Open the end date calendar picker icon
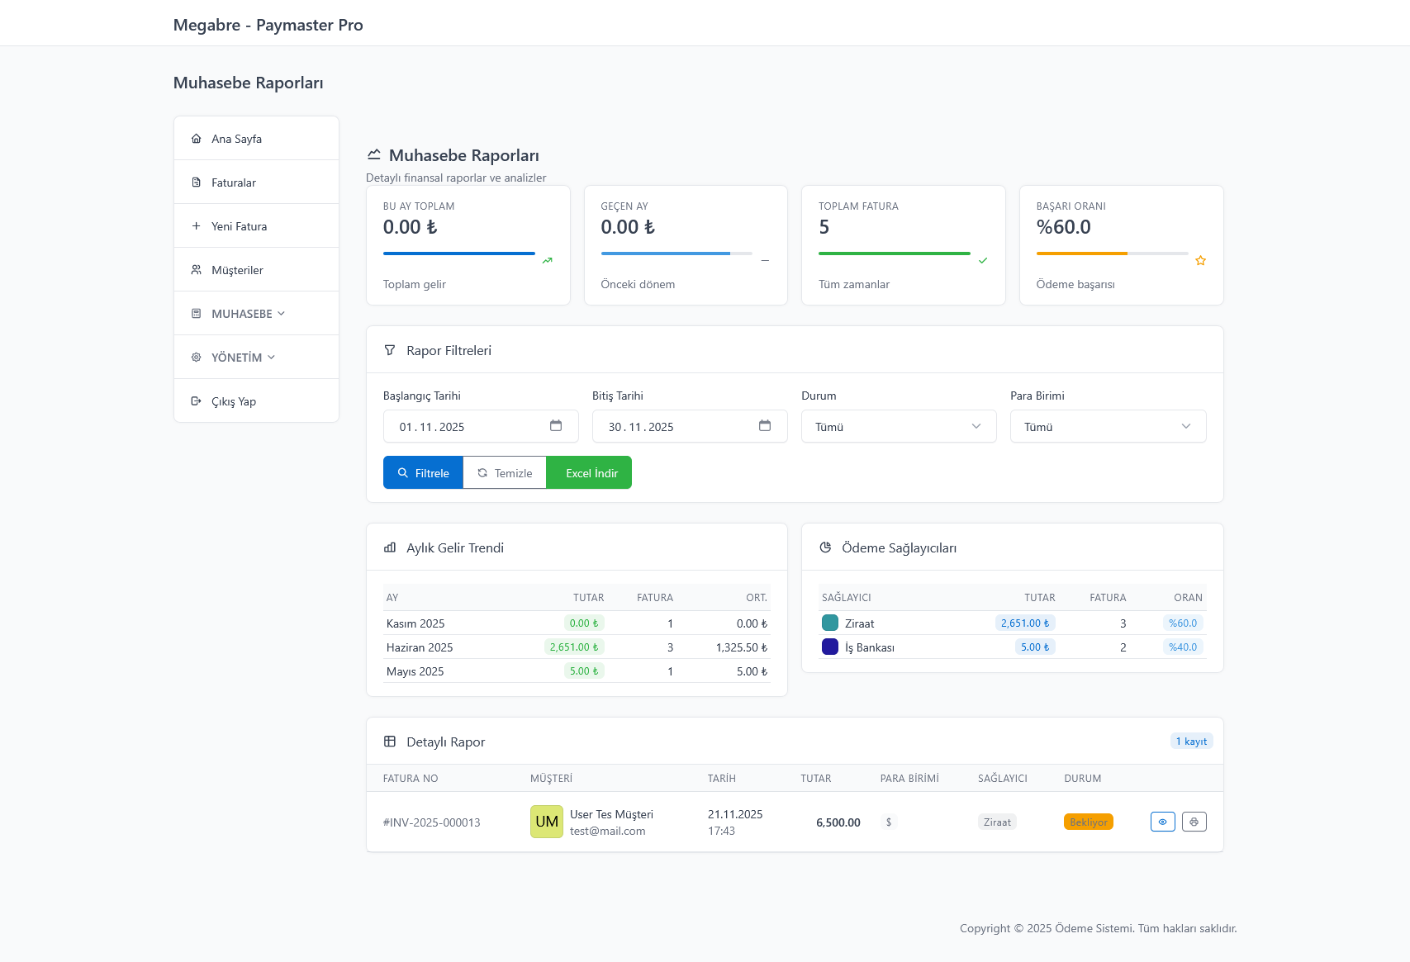 click(x=765, y=426)
